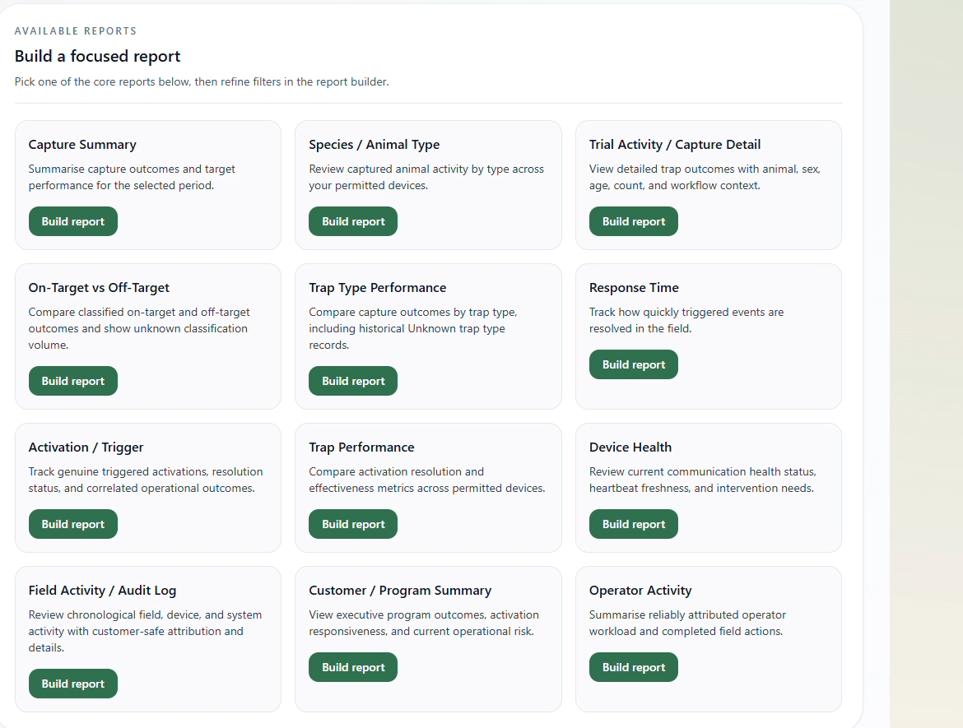Click the 'View executive program outcomes' description
The width and height of the screenshot is (963, 728).
point(424,623)
